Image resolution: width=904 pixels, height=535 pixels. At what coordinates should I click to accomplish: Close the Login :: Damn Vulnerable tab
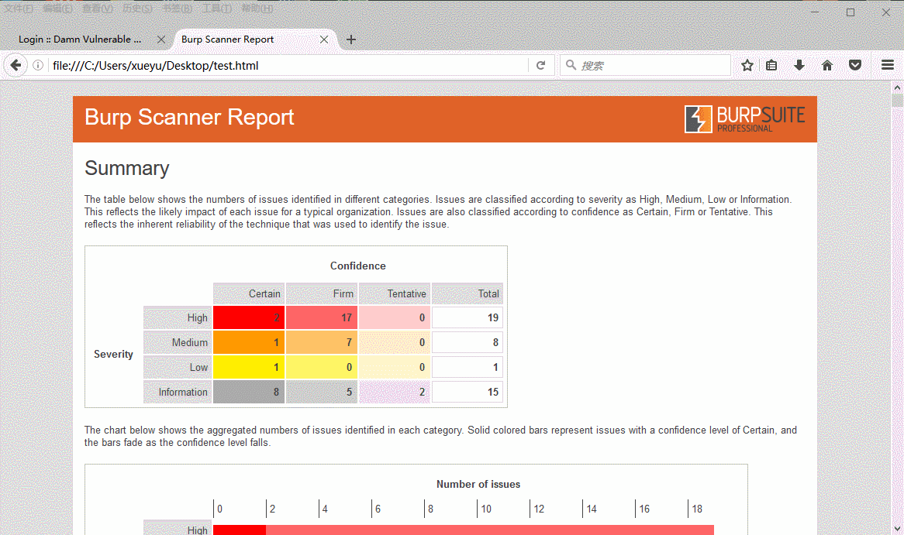(x=160, y=39)
